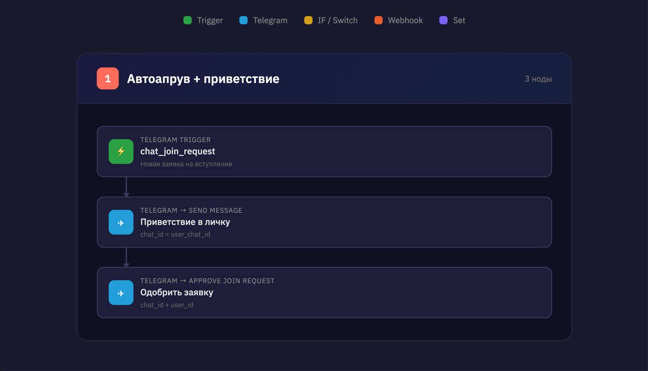Viewport: 648px width, 371px height.
Task: Click the red badge numbered 1
Action: [108, 78]
